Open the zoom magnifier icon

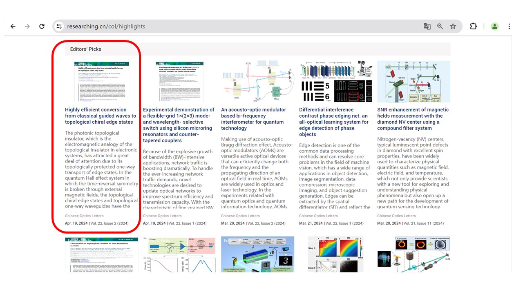pos(440,26)
